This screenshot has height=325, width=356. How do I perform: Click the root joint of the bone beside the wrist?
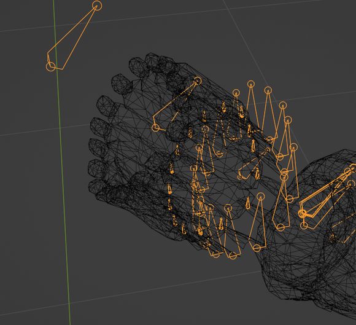[281, 227]
